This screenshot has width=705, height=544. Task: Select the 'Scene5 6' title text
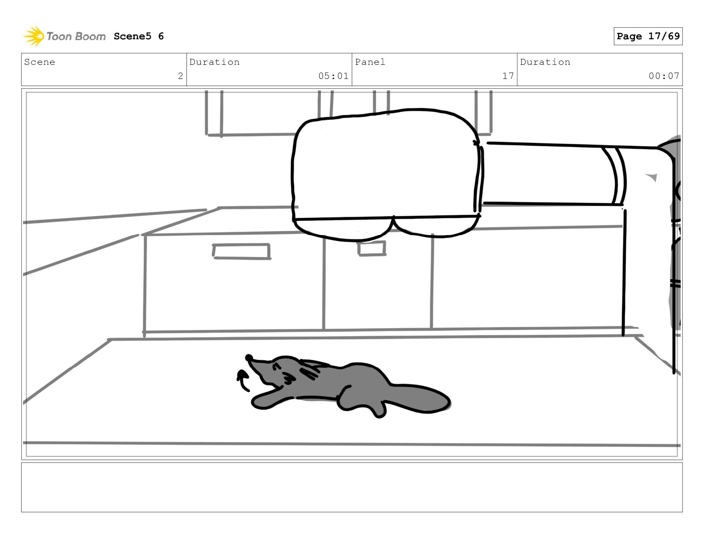coord(139,36)
